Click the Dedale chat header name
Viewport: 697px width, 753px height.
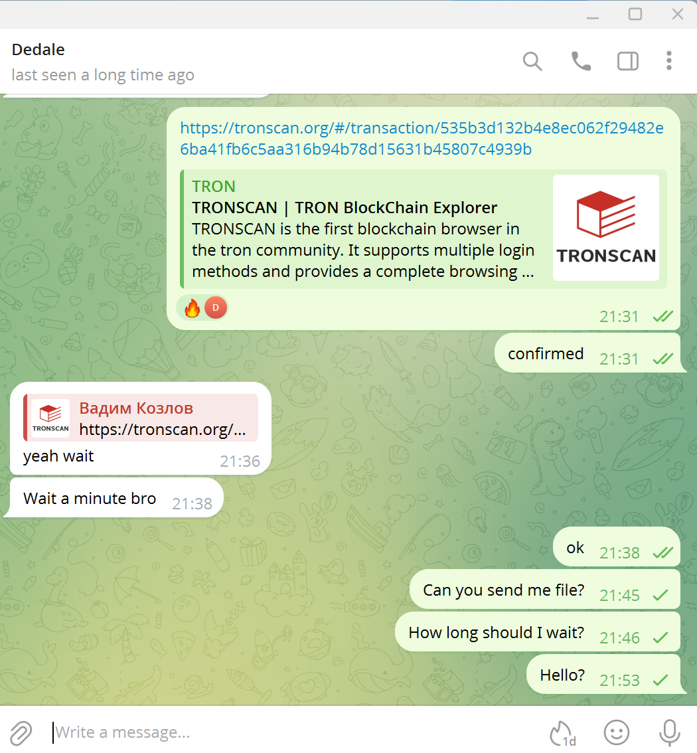[38, 49]
